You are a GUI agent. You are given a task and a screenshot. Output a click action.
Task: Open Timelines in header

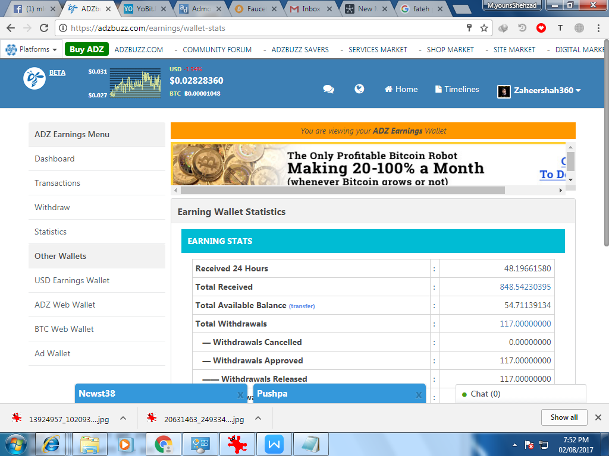[x=457, y=89]
